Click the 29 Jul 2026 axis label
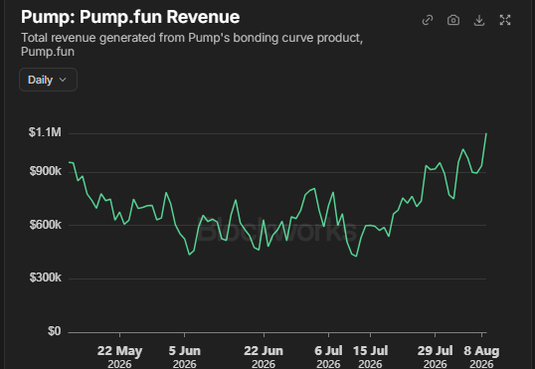The width and height of the screenshot is (535, 369). click(x=435, y=357)
